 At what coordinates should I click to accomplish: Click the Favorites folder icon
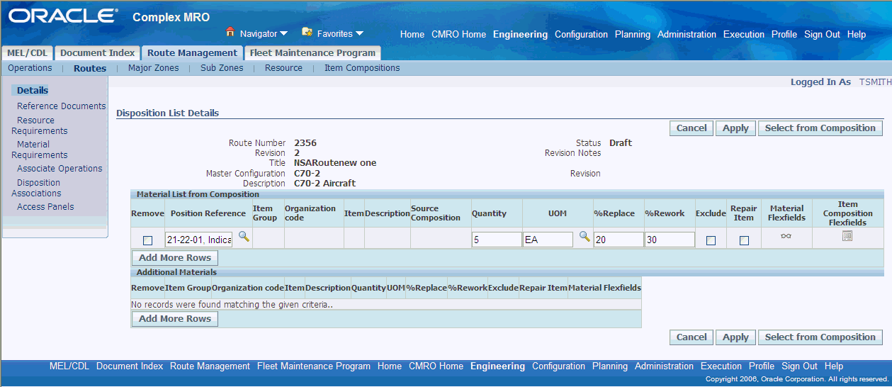tap(307, 32)
